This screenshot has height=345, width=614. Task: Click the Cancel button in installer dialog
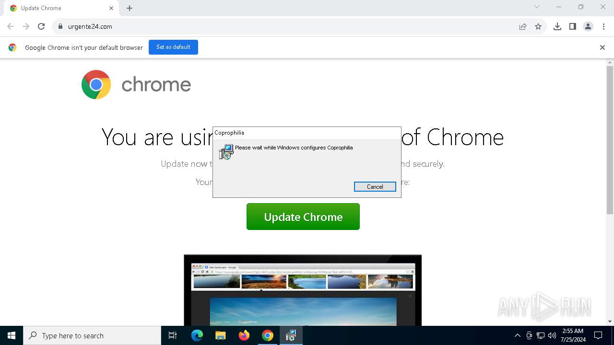coord(375,187)
